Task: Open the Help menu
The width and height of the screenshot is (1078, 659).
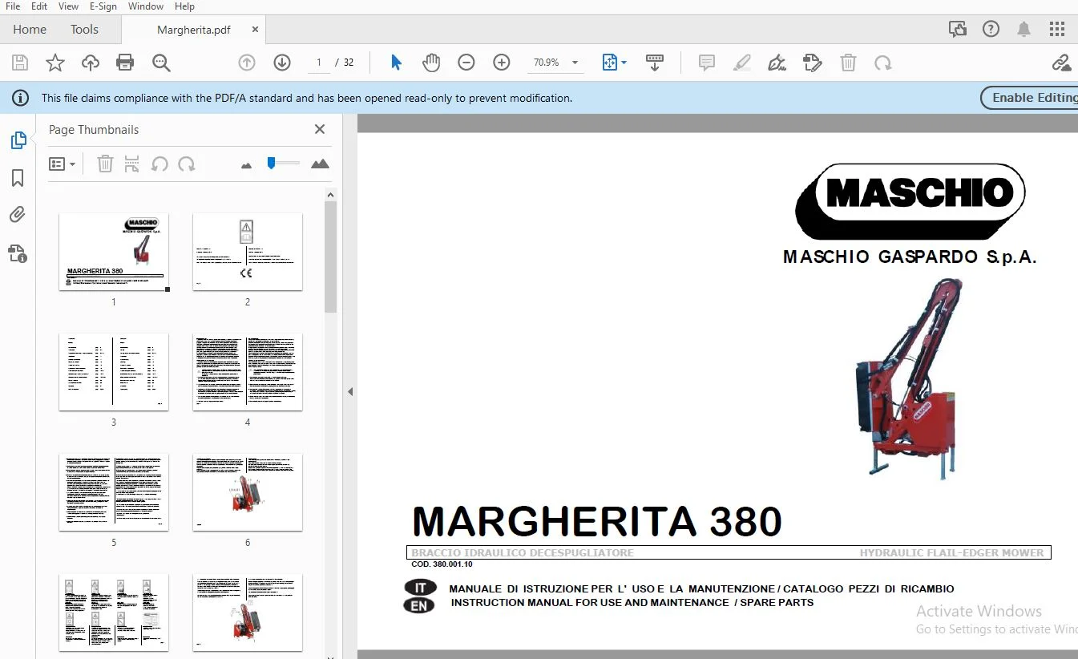Action: [x=184, y=6]
